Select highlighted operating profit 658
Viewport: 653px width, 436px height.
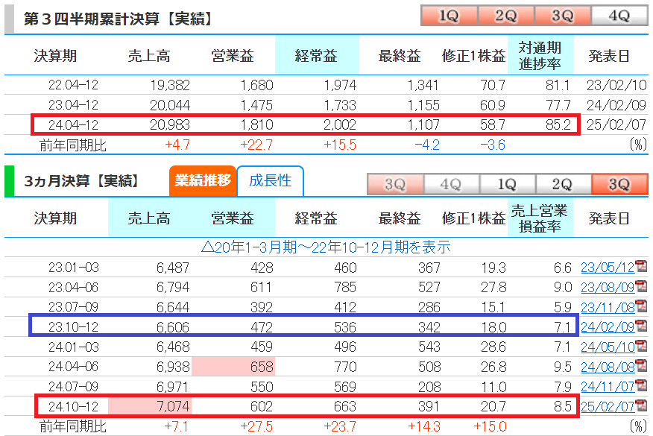point(262,367)
